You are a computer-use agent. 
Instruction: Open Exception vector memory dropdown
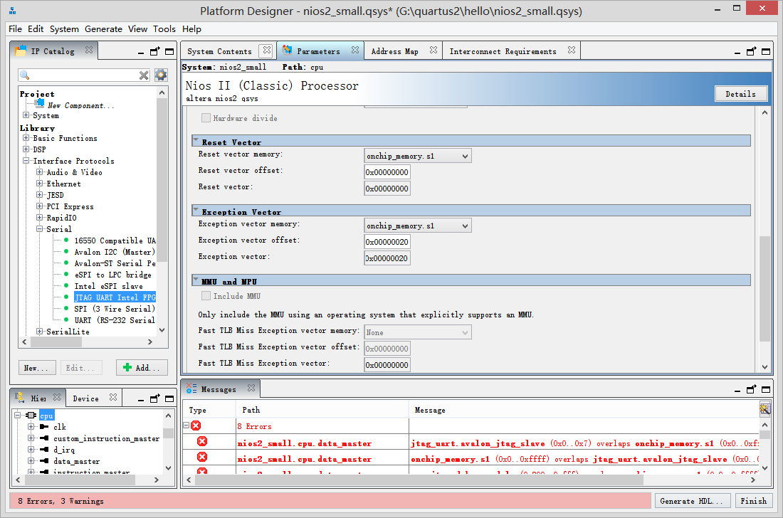(x=417, y=226)
